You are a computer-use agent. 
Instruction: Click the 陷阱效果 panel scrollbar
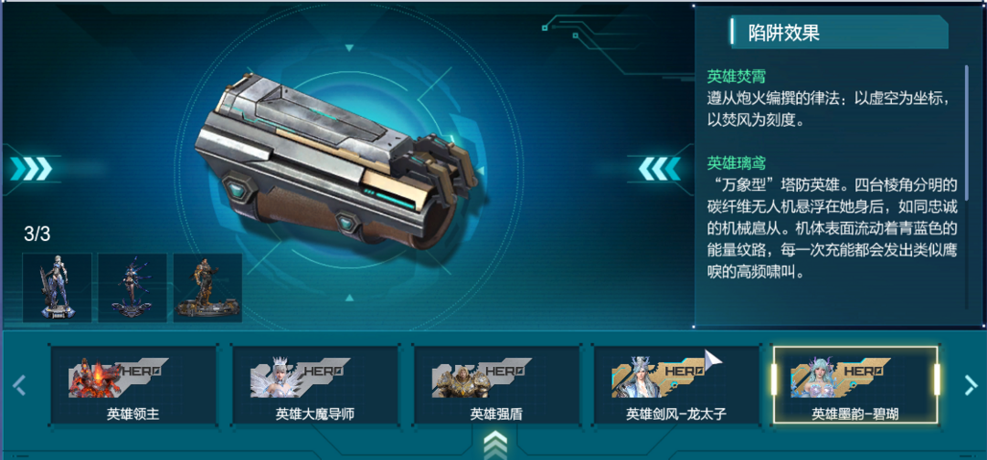pos(967,132)
